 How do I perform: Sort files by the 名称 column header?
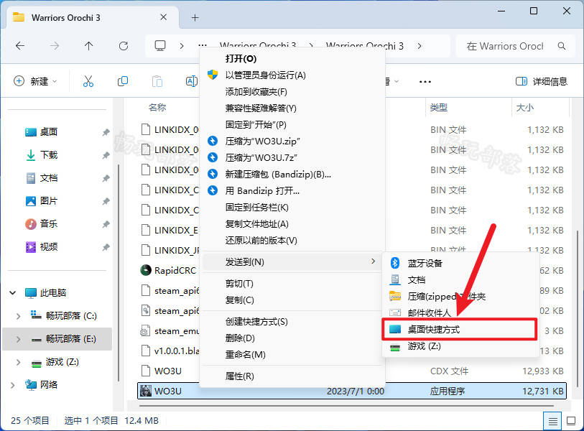click(157, 108)
